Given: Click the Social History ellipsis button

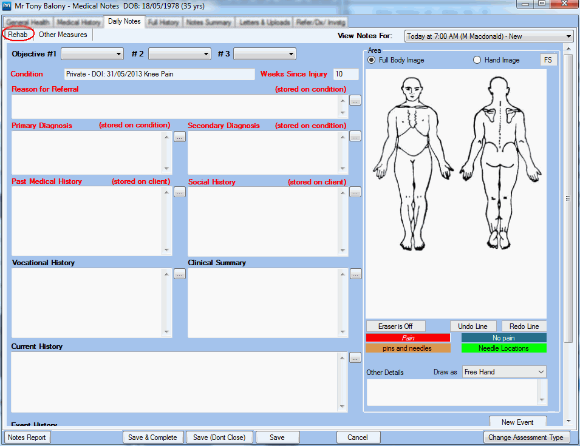Looking at the screenshot, I should (x=355, y=192).
